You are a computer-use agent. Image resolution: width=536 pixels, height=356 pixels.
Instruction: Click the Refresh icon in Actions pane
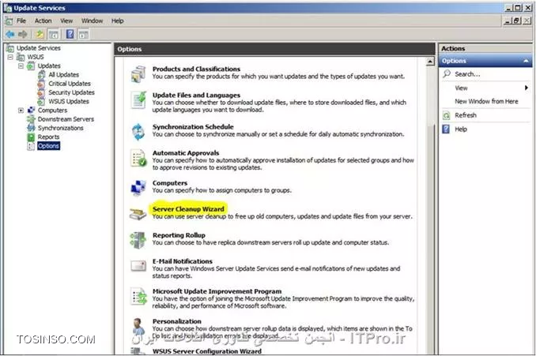[447, 115]
